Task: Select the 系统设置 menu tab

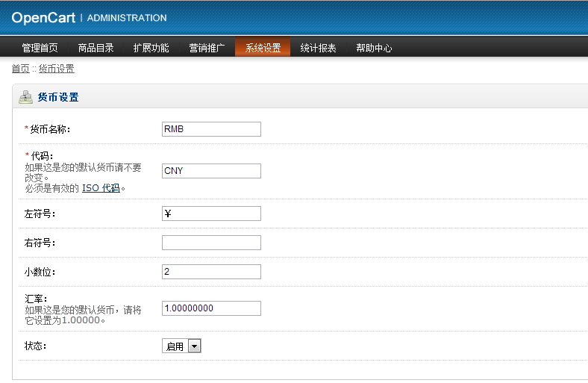Action: 263,48
